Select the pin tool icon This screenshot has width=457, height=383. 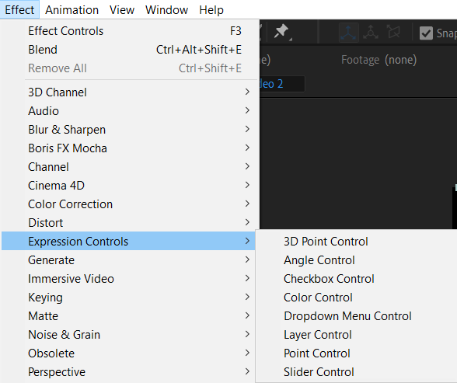(281, 32)
